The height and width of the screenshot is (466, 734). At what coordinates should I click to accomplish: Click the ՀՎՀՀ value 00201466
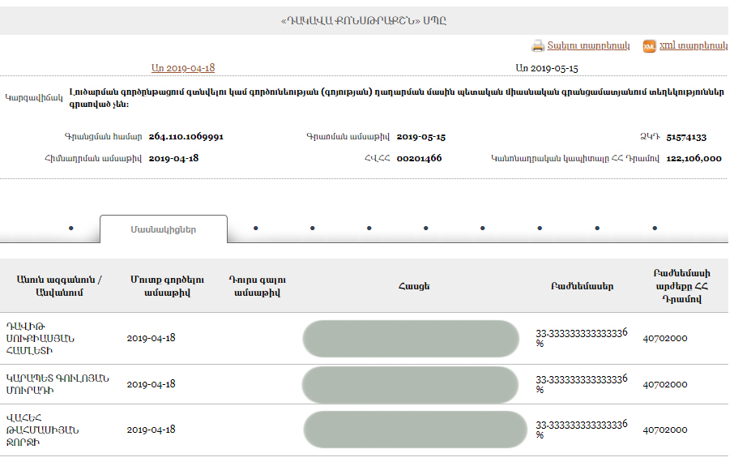pos(419,158)
